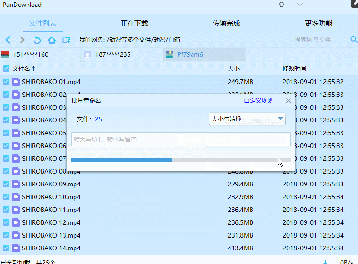358x264 pixels.
Task: Open the skin (shirt) icon in title bar
Action: [x=282, y=5]
